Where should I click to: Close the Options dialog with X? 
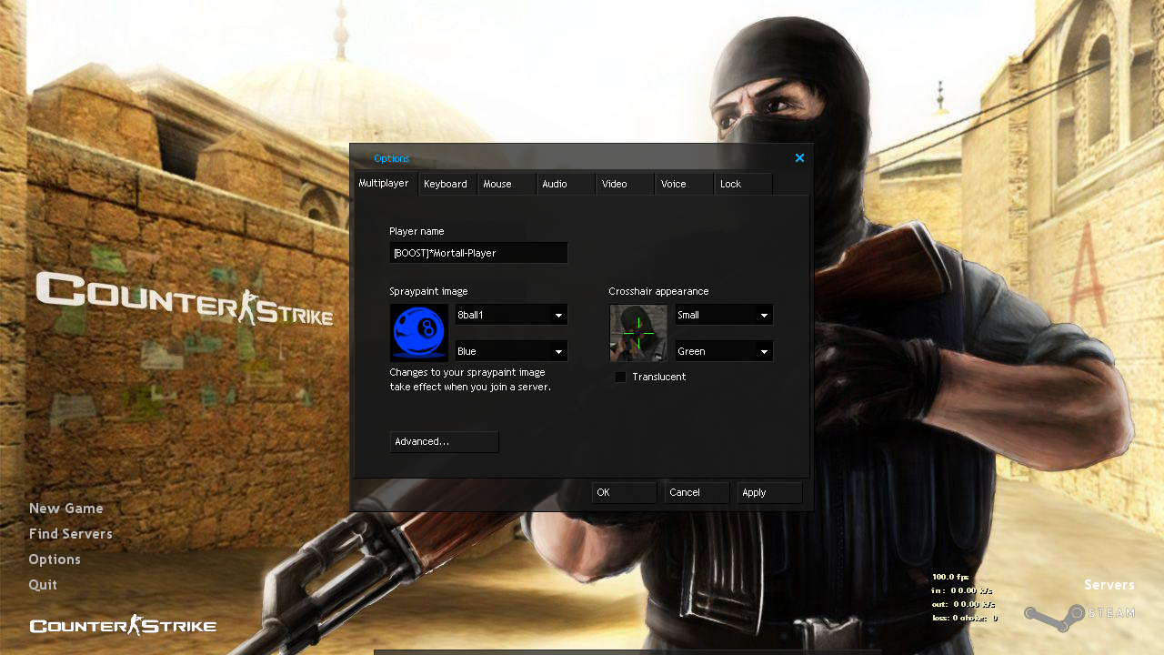pyautogui.click(x=799, y=158)
